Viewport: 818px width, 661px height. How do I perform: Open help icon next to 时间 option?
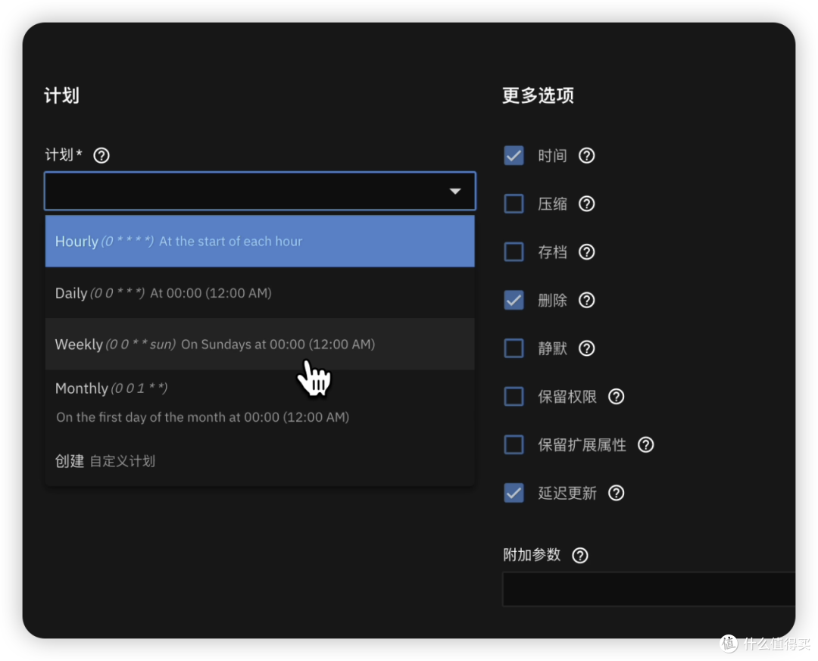(x=586, y=155)
